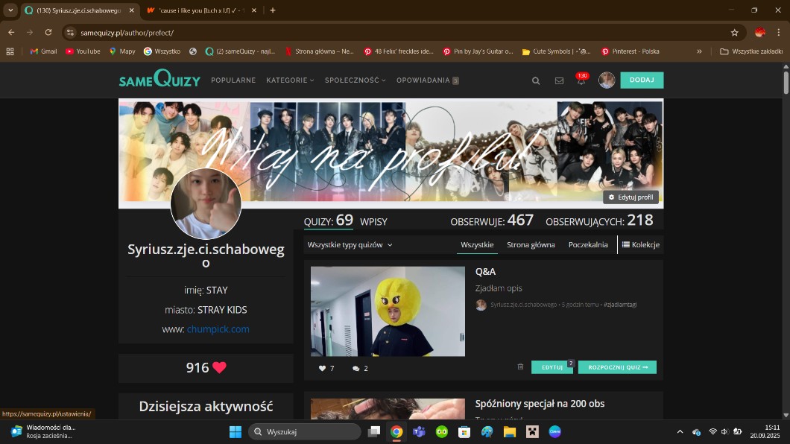Open the chumpick.com link
Viewport: 790px width, 444px height.
coord(218,329)
